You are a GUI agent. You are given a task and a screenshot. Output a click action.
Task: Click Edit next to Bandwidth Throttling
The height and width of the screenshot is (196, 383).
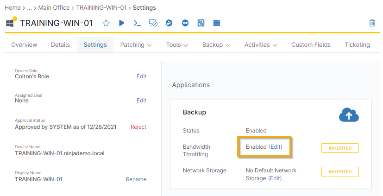click(276, 146)
